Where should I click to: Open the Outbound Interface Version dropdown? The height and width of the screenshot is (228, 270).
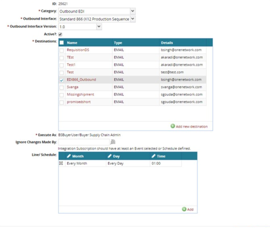point(99,26)
